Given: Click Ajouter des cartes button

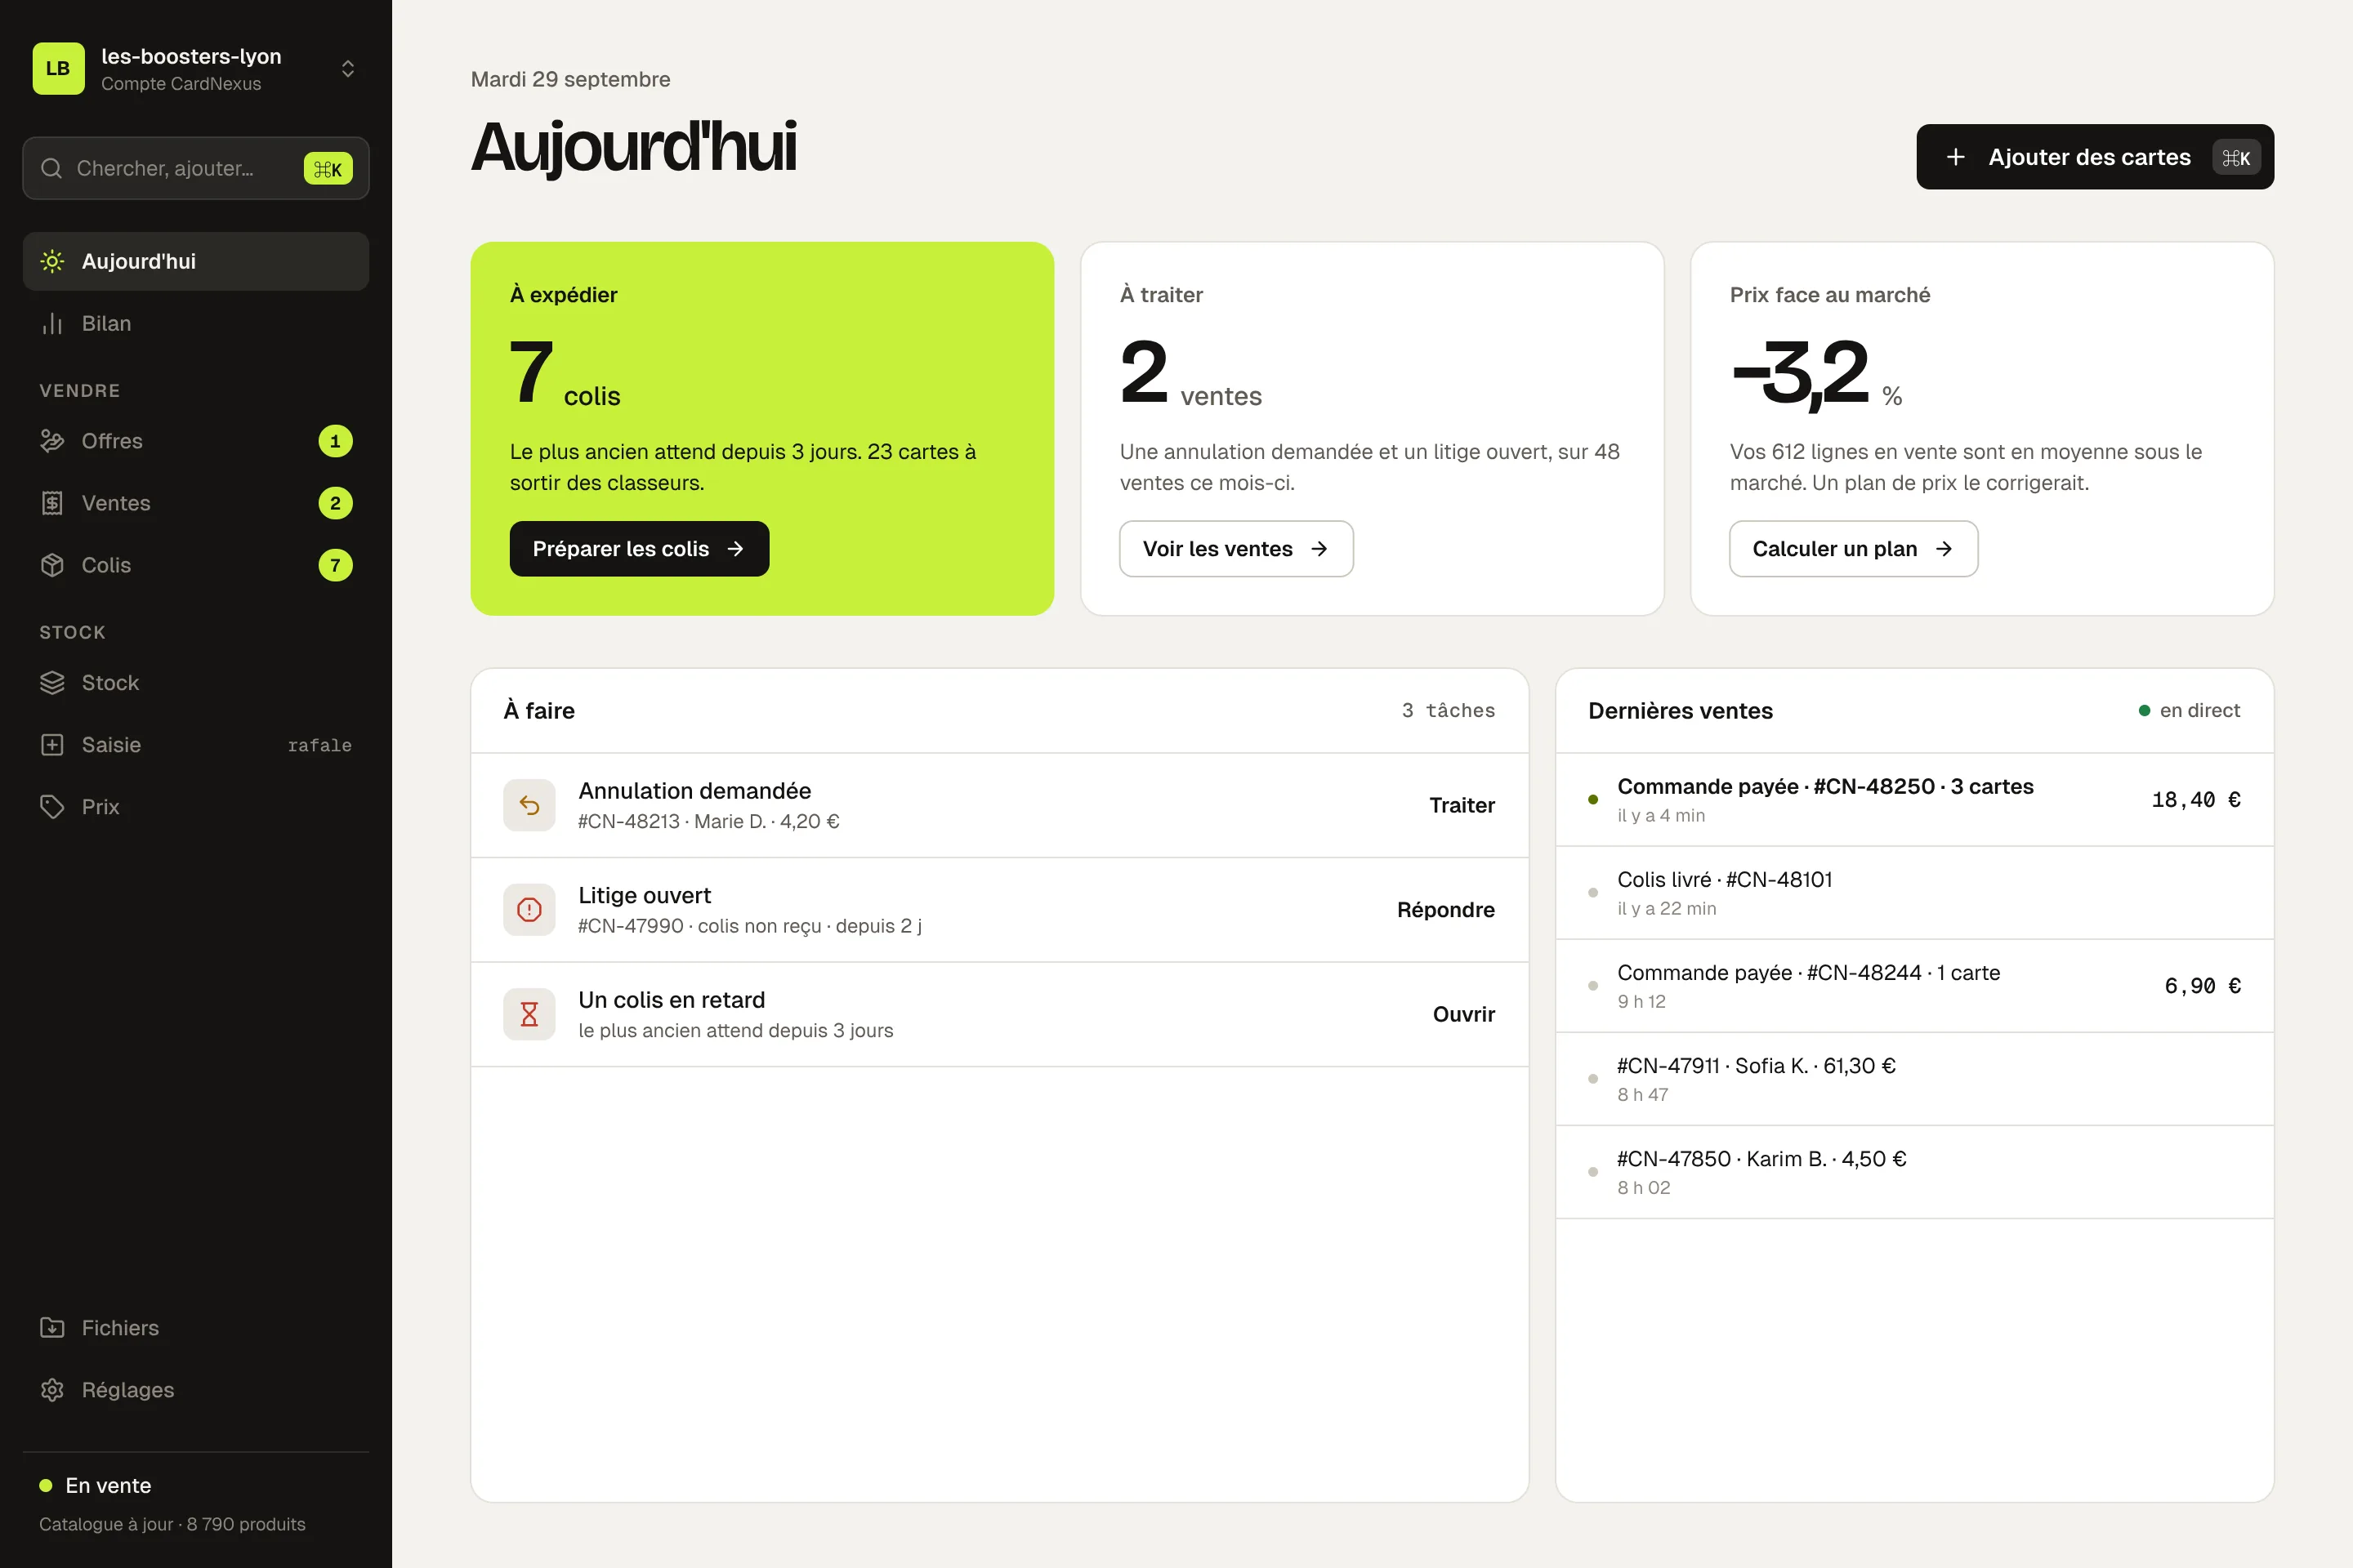Looking at the screenshot, I should click(x=2095, y=157).
